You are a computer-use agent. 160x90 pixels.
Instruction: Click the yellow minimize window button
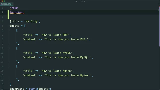coord(3,1)
